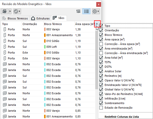Select the '009 Loft' thermal block cell

point(51,47)
